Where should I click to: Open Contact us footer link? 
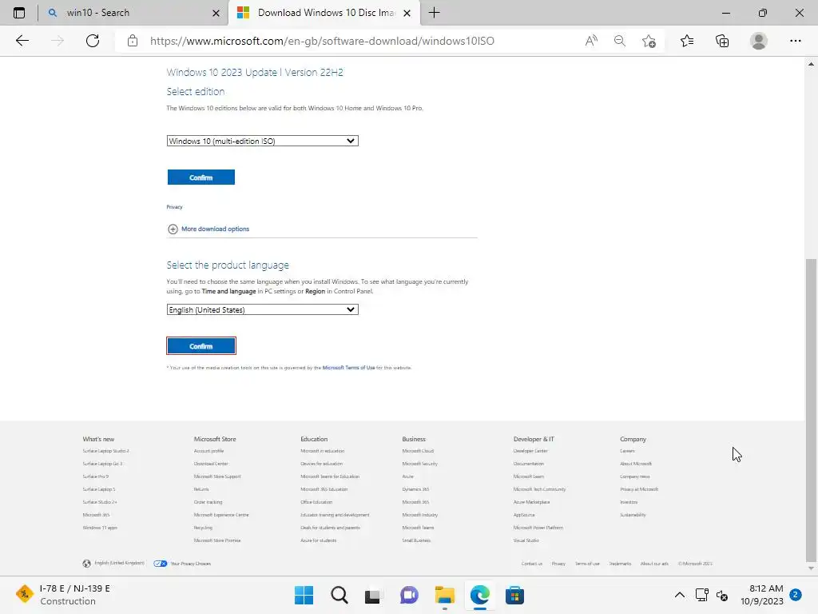pyautogui.click(x=531, y=564)
